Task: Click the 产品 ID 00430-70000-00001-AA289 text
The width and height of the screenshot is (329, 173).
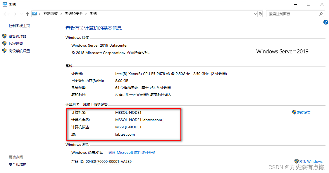Action: point(101,162)
